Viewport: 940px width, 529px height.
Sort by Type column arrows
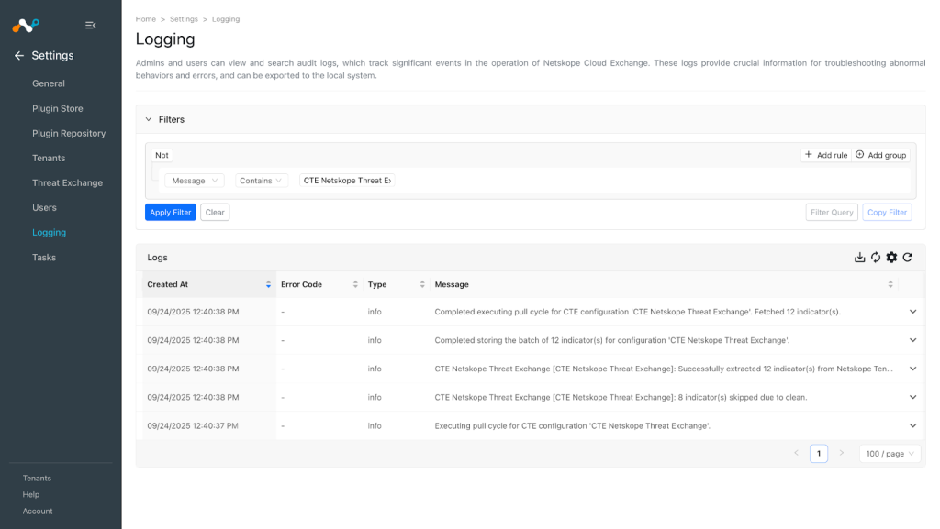click(x=422, y=285)
